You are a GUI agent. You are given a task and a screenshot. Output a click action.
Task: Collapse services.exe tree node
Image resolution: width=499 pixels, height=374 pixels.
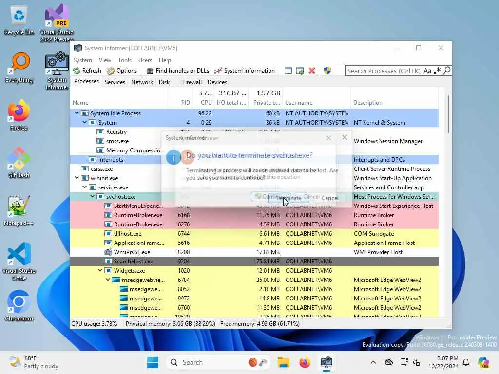pos(84,187)
